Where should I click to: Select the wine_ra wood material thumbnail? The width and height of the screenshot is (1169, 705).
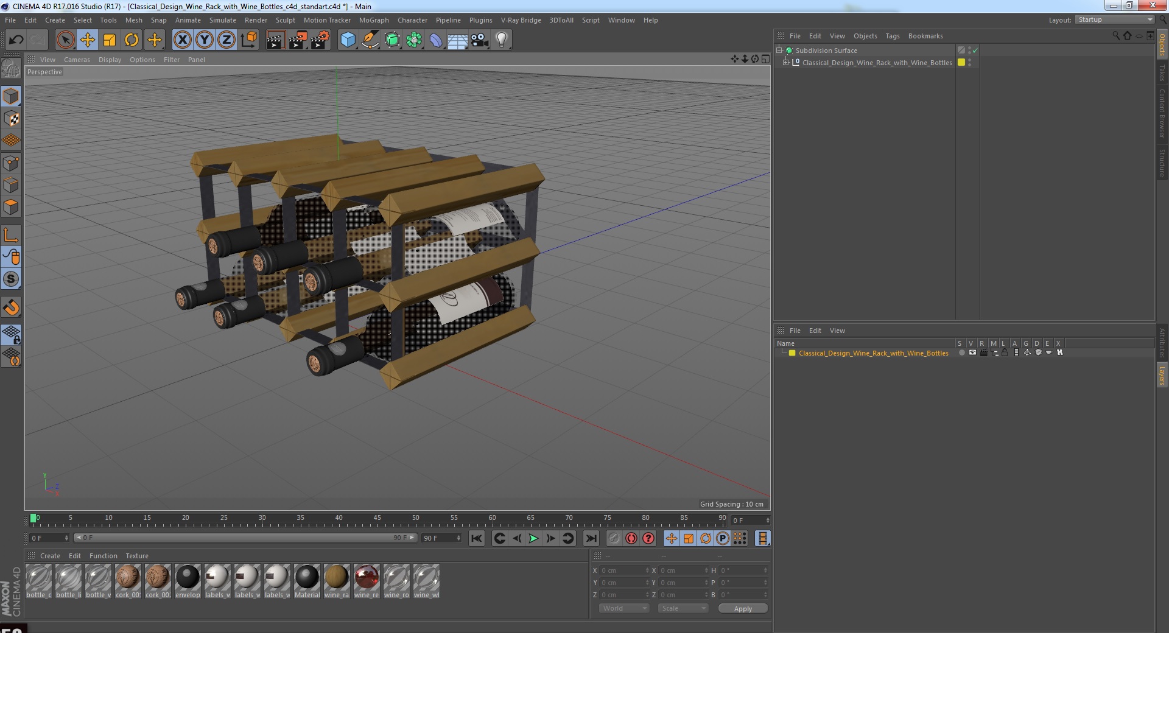tap(337, 577)
